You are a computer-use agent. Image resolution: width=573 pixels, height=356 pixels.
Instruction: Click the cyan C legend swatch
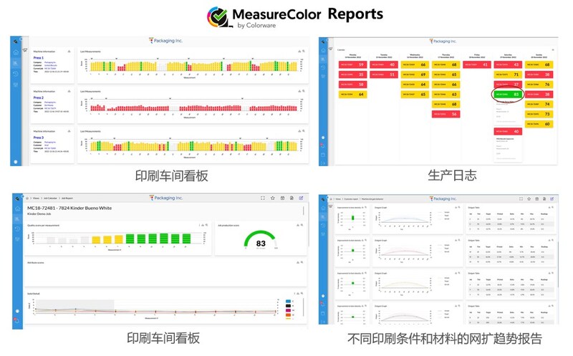point(289,302)
